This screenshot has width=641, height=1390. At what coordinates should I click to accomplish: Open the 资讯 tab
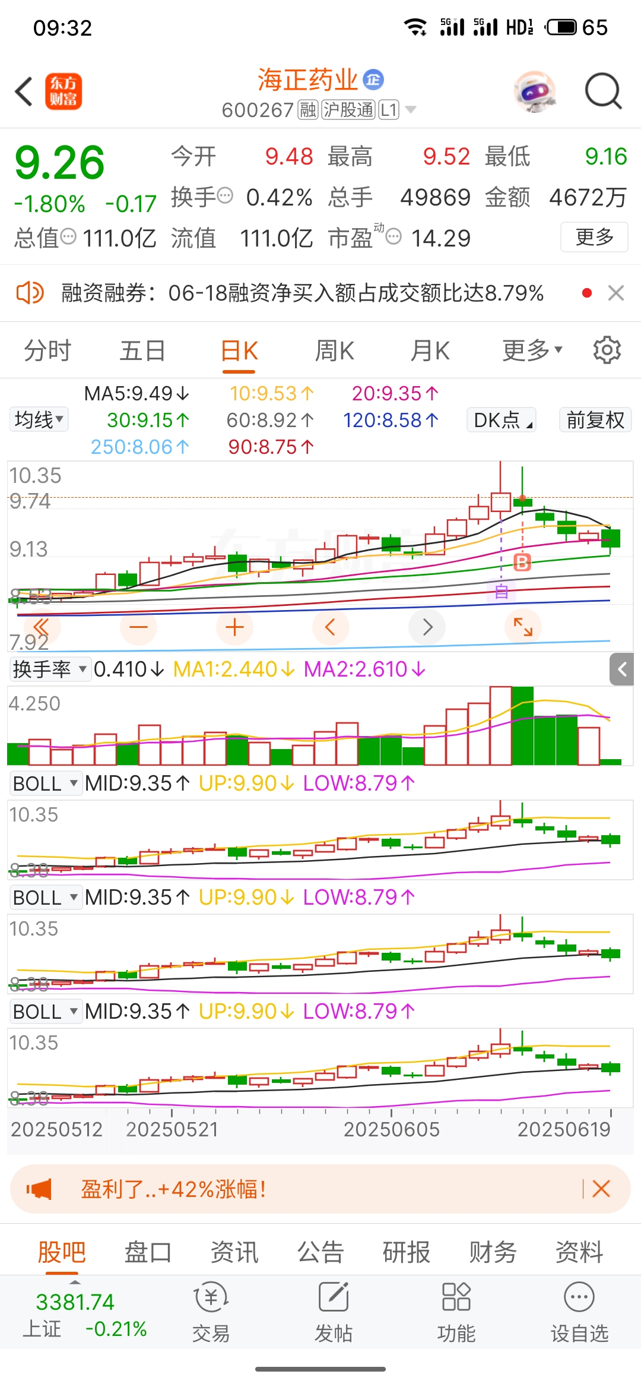tap(234, 1252)
